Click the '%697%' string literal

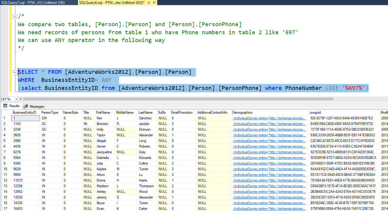[354, 88]
